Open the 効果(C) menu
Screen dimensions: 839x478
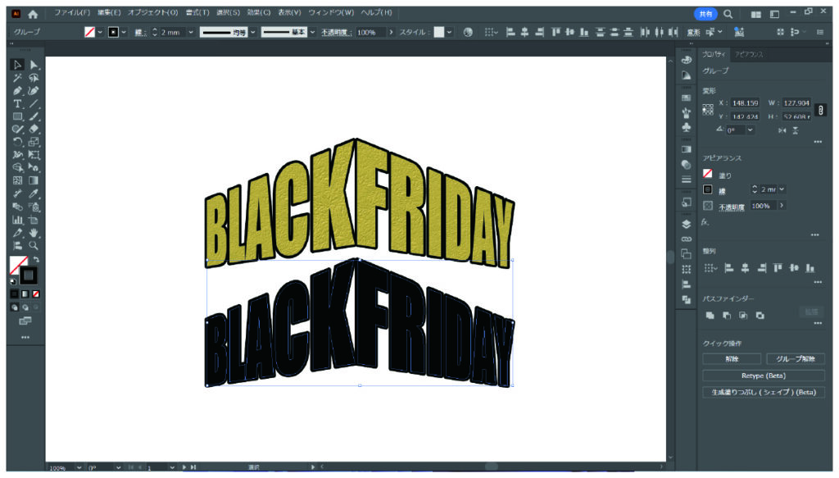258,12
